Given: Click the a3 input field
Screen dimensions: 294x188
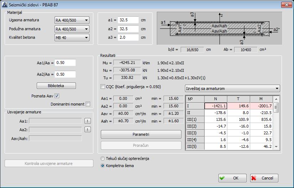Looking at the screenshot, I should pos(128,37).
